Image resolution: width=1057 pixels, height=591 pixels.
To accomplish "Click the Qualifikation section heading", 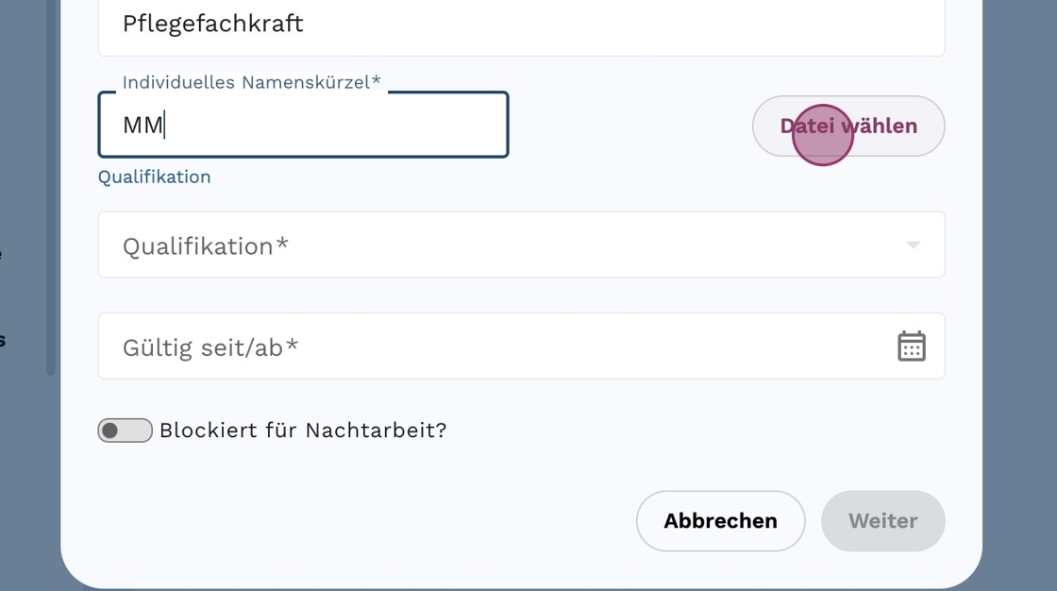I will tap(154, 177).
